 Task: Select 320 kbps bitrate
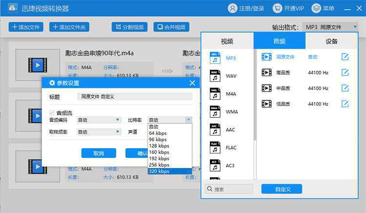coord(170,171)
